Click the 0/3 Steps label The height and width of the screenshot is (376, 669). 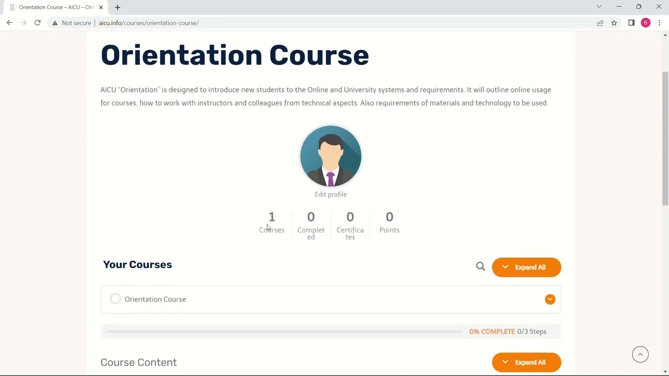532,332
